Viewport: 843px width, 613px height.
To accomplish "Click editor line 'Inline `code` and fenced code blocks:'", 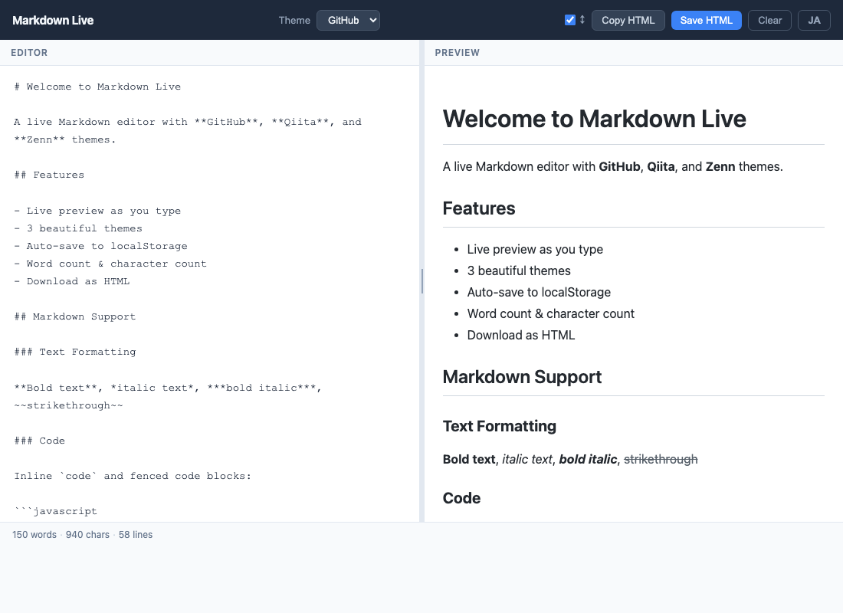I will point(133,476).
